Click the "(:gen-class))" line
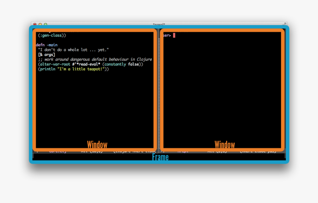Viewport: 318px width, 203px height. (x=52, y=35)
